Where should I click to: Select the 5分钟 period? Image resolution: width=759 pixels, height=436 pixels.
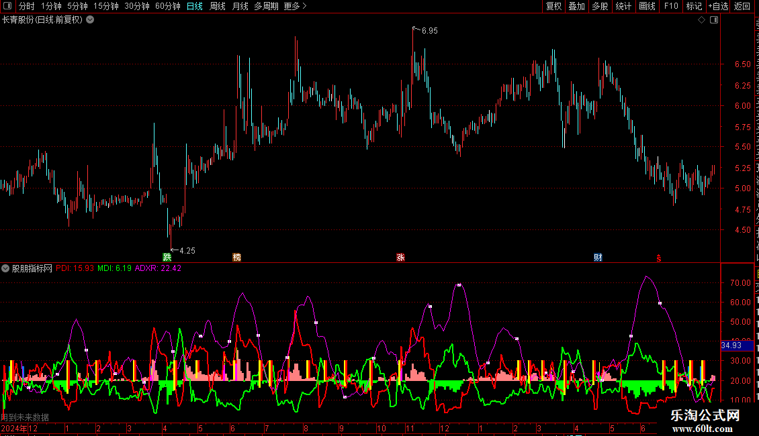coord(77,6)
